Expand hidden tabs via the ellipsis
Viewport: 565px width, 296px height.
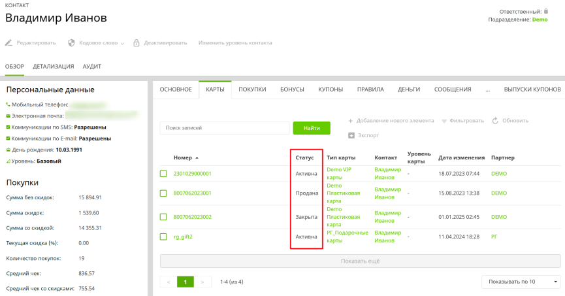tap(487, 90)
